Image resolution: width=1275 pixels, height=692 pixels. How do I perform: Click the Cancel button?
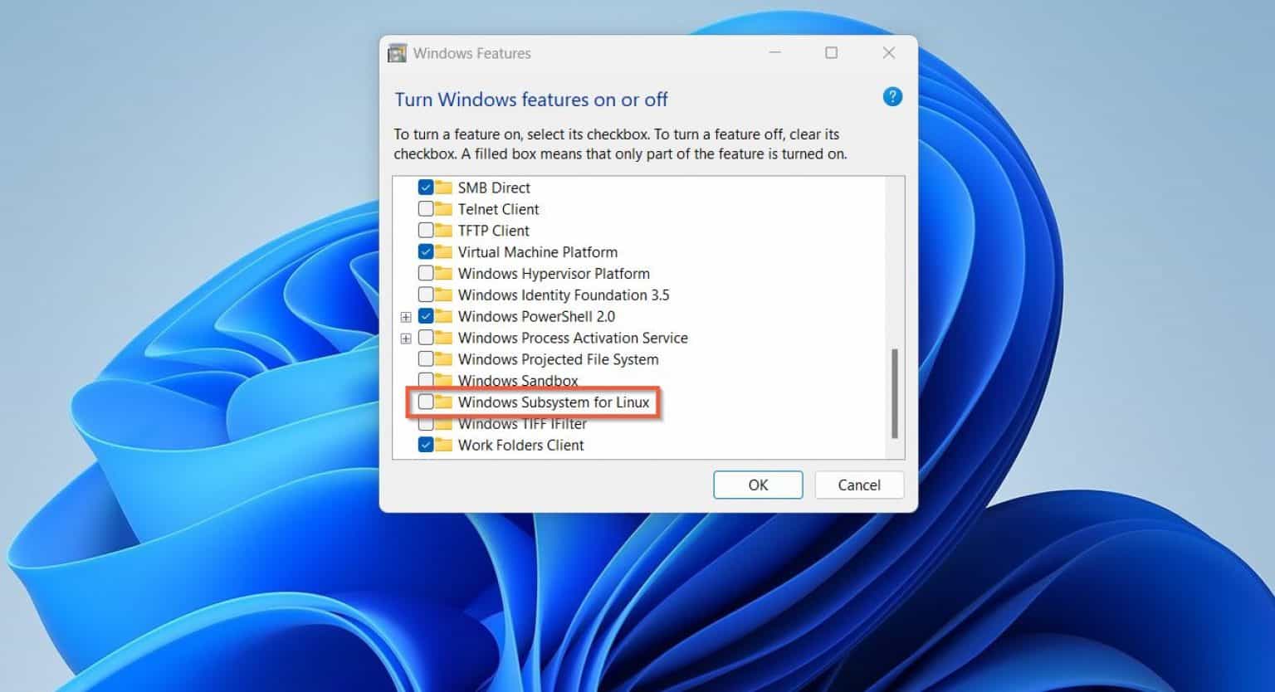pos(859,485)
